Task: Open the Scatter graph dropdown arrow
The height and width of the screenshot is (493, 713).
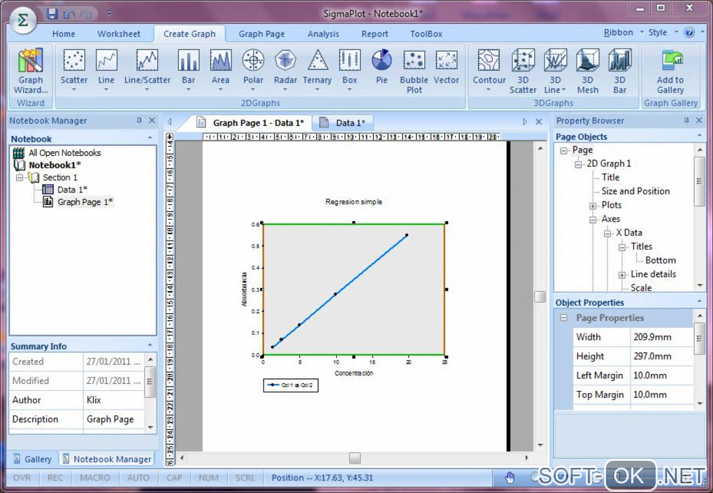Action: [73, 90]
